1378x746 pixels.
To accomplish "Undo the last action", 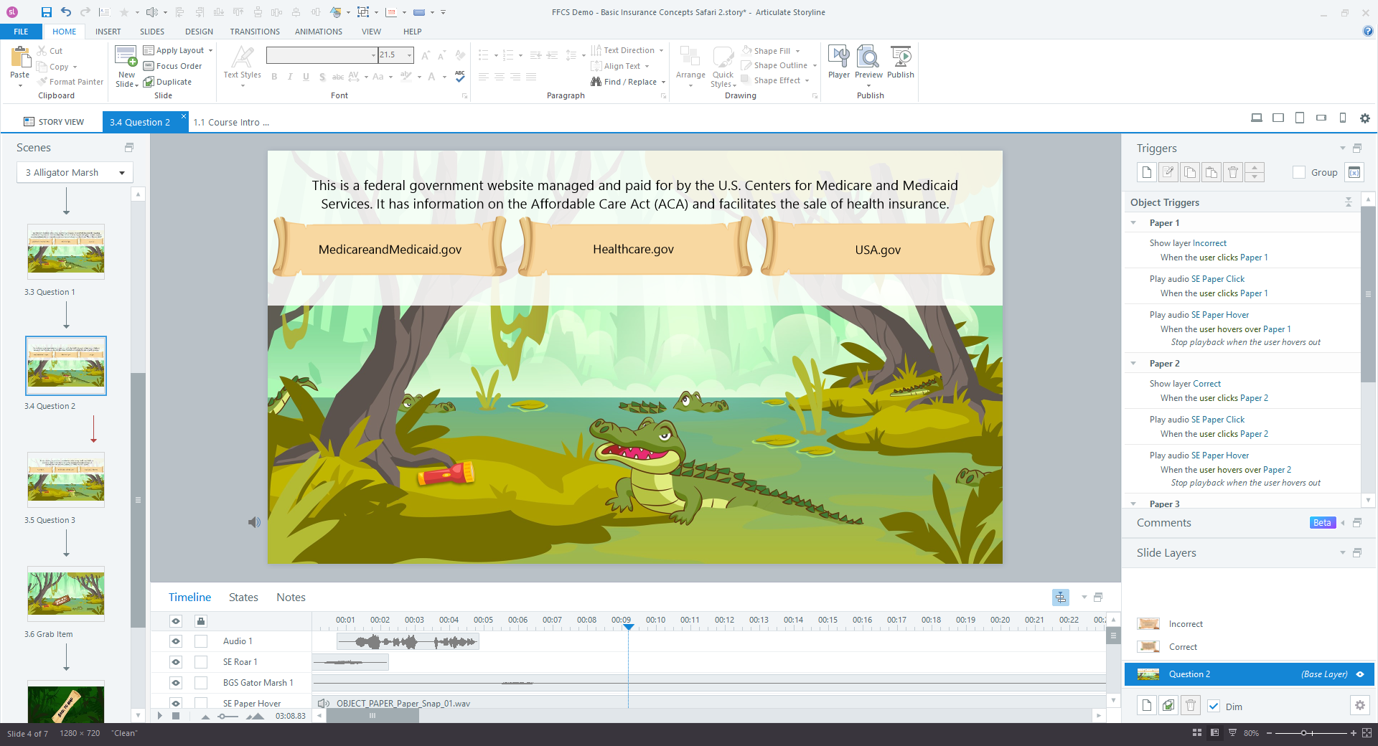I will (66, 12).
